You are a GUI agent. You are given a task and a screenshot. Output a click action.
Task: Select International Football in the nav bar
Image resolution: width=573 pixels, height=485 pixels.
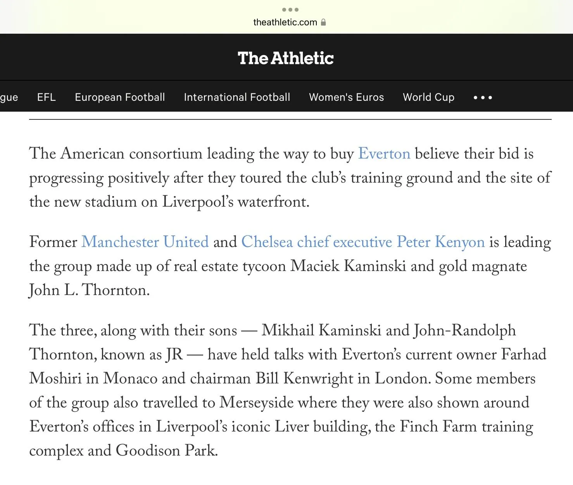click(x=237, y=97)
